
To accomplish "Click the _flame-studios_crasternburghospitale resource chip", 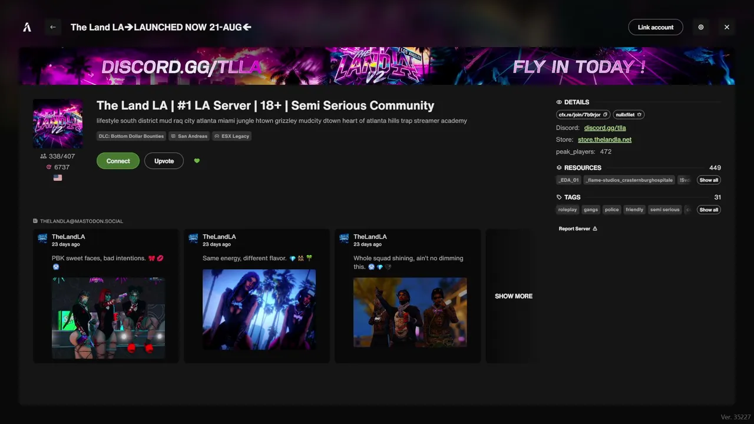I will tap(630, 180).
